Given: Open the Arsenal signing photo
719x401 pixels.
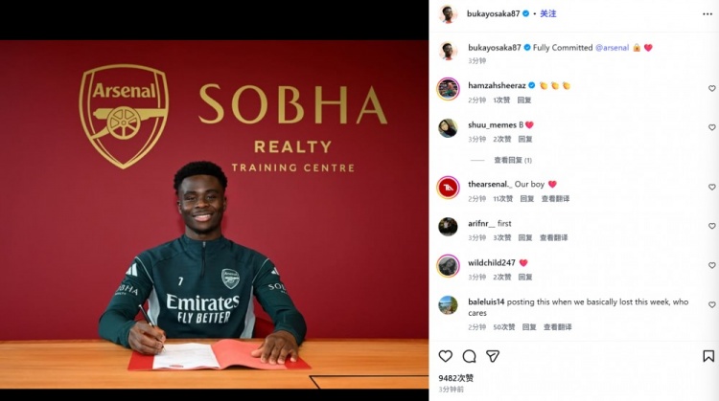Looking at the screenshot, I should tap(214, 214).
